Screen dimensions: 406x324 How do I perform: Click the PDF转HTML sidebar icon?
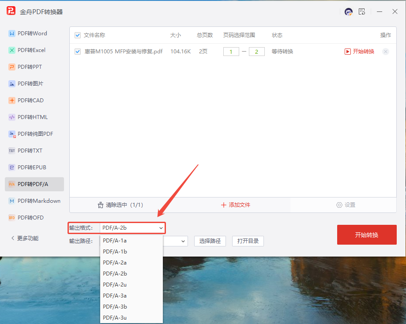[12, 117]
